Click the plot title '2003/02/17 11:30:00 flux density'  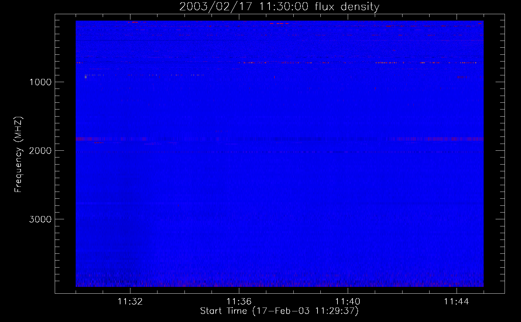click(279, 7)
